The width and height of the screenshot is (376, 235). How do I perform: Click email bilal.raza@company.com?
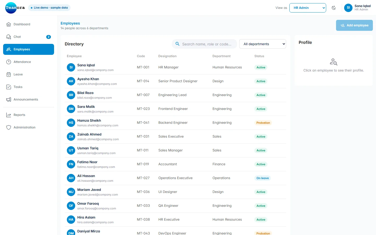95,98
